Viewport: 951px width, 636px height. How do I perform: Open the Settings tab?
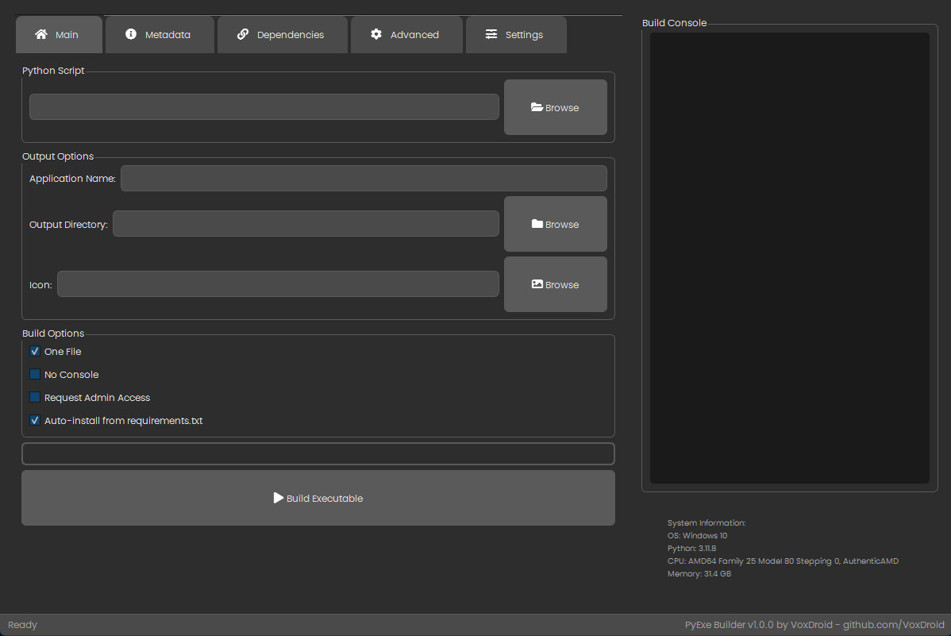516,34
